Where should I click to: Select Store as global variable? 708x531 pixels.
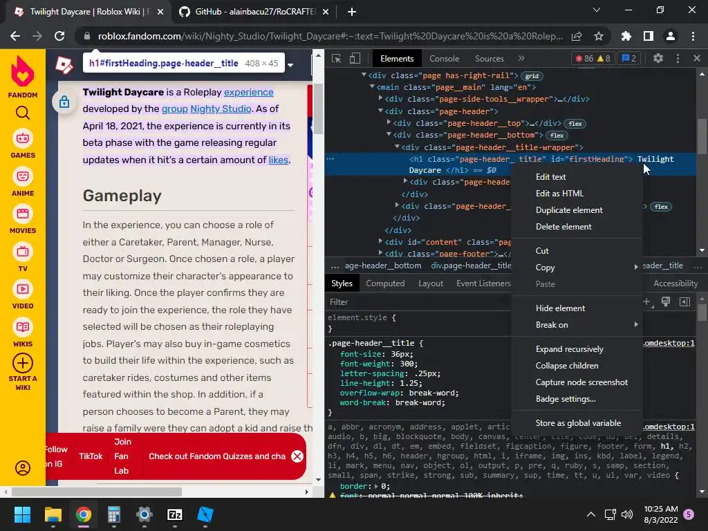tap(577, 423)
